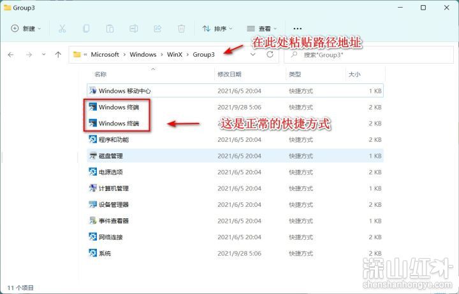Viewport: 459px width, 294px height.
Task: Click the file name 电源选项
Action: (111, 172)
